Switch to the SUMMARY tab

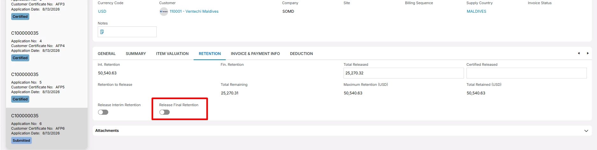coord(136,54)
